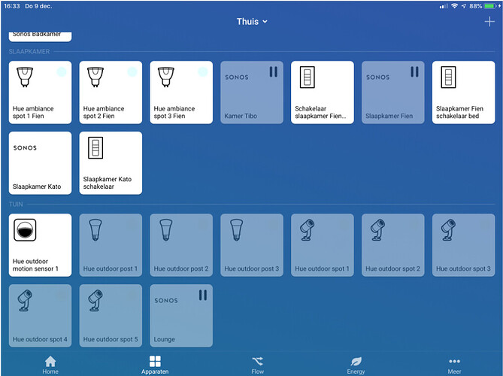Tap switch icon of Schakelaar slaapkamer Fien

(308, 77)
